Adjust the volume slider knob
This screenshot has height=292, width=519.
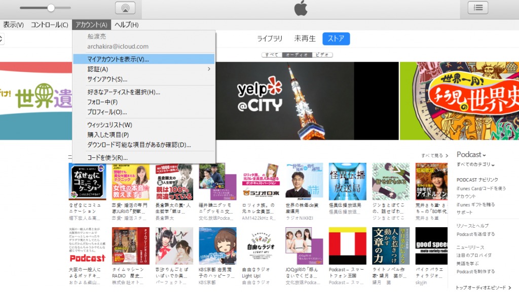(51, 8)
